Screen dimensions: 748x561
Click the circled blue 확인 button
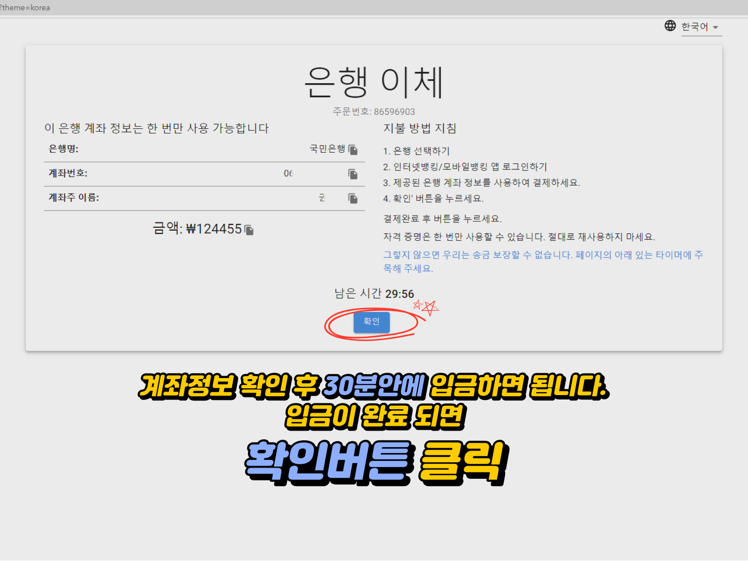click(x=371, y=322)
